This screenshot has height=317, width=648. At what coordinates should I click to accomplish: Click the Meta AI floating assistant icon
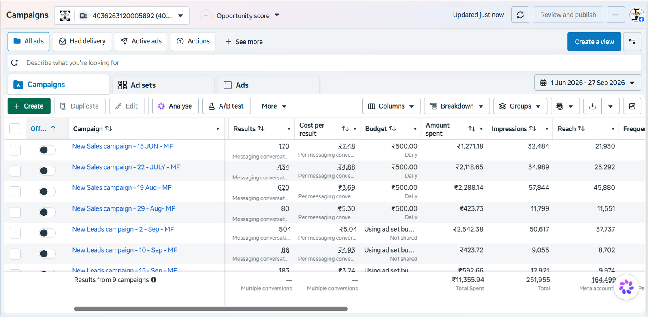point(626,287)
